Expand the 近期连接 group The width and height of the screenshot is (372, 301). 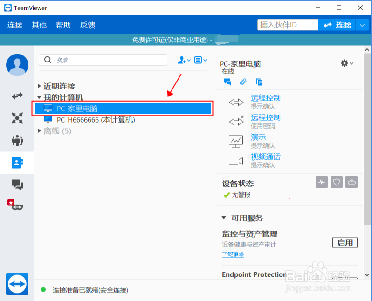39,86
